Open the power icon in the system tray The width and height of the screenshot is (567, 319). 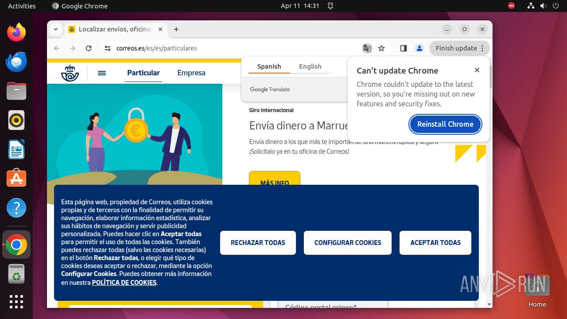pyautogui.click(x=555, y=6)
